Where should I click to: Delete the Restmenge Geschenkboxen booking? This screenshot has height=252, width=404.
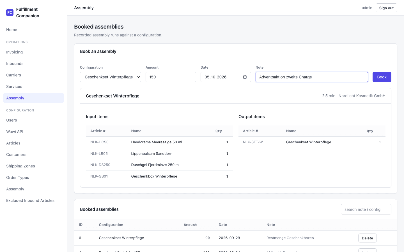pyautogui.click(x=367, y=238)
